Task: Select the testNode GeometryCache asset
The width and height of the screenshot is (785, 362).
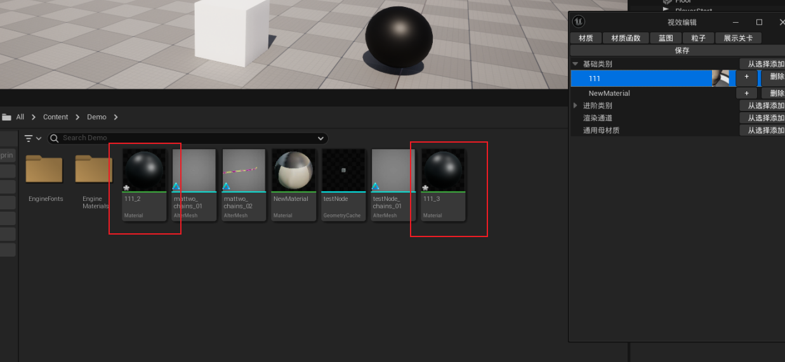Action: tap(343, 171)
